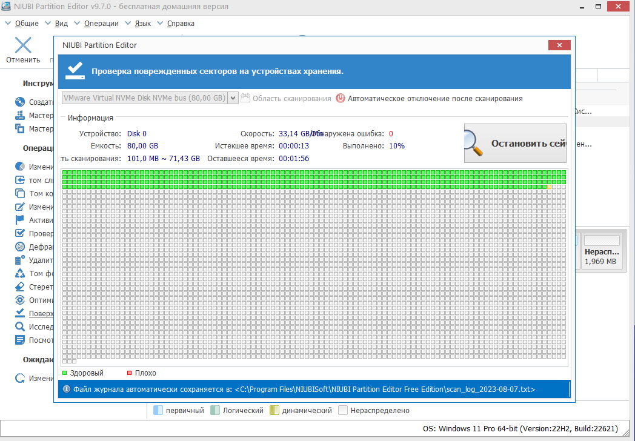
Task: Click the error count value 0
Action: 391,134
